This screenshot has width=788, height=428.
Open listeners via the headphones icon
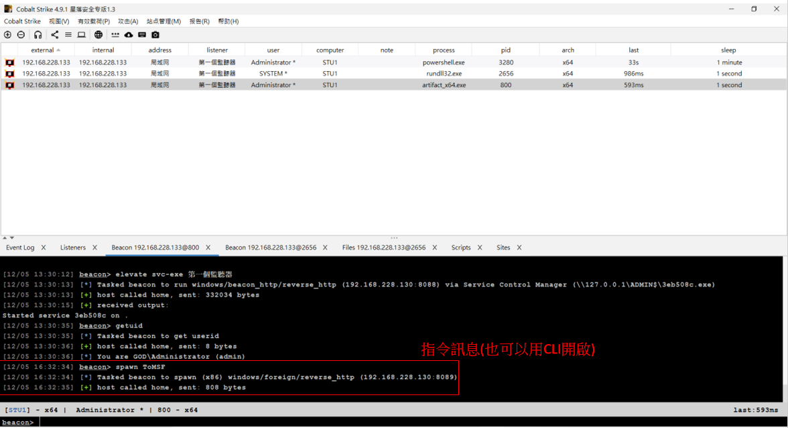[38, 35]
